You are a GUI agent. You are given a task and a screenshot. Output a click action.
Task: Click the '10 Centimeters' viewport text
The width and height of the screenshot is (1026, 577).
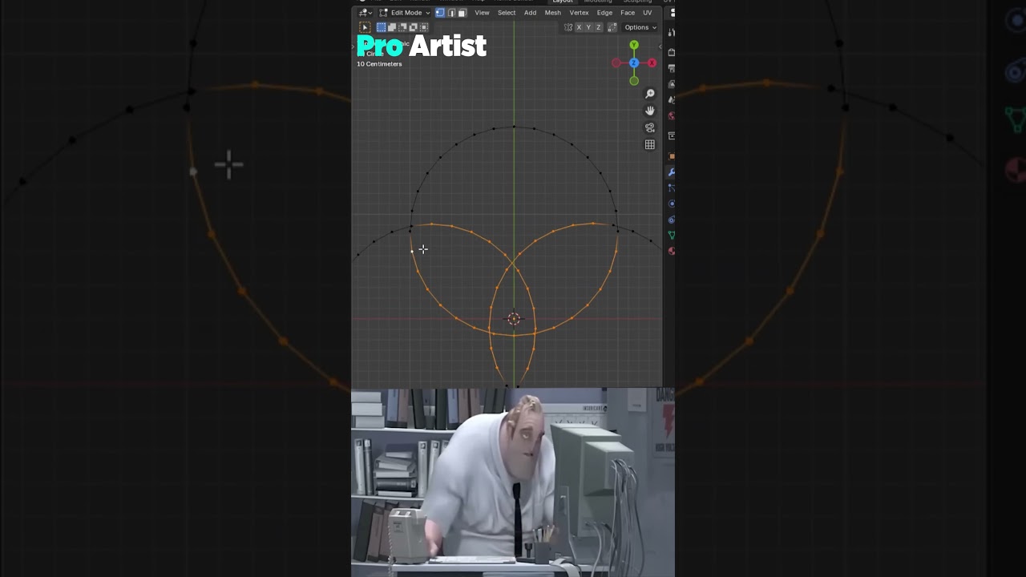click(x=379, y=64)
